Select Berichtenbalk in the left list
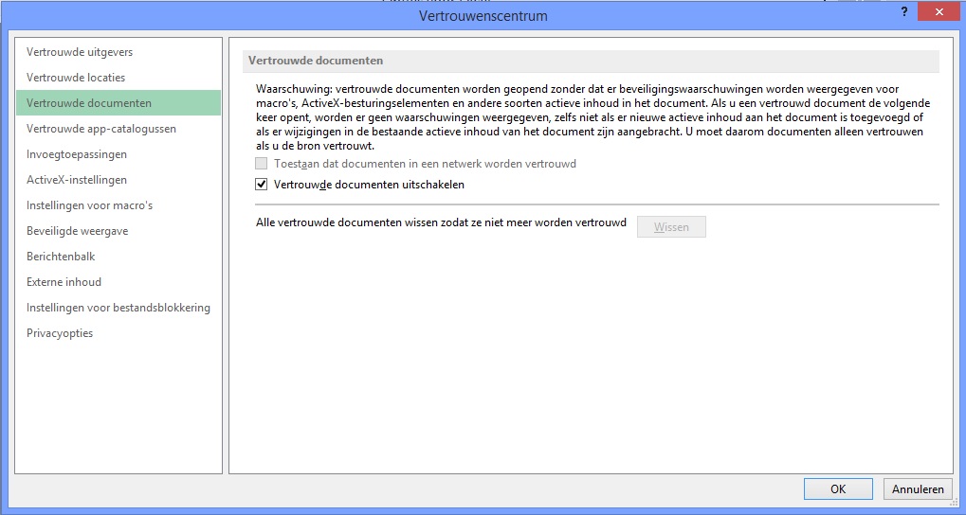Image resolution: width=966 pixels, height=515 pixels. [61, 257]
